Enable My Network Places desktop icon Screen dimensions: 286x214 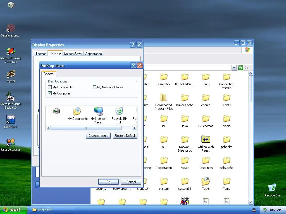coord(94,87)
